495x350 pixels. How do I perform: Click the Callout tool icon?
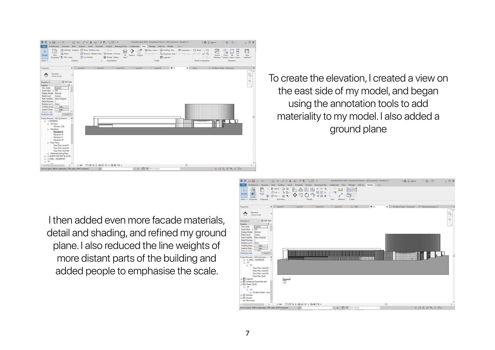click(x=140, y=52)
